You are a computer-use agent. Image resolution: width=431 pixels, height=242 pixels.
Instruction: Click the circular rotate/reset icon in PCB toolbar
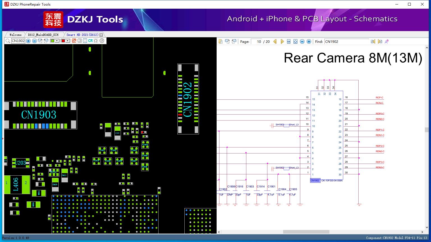click(102, 41)
